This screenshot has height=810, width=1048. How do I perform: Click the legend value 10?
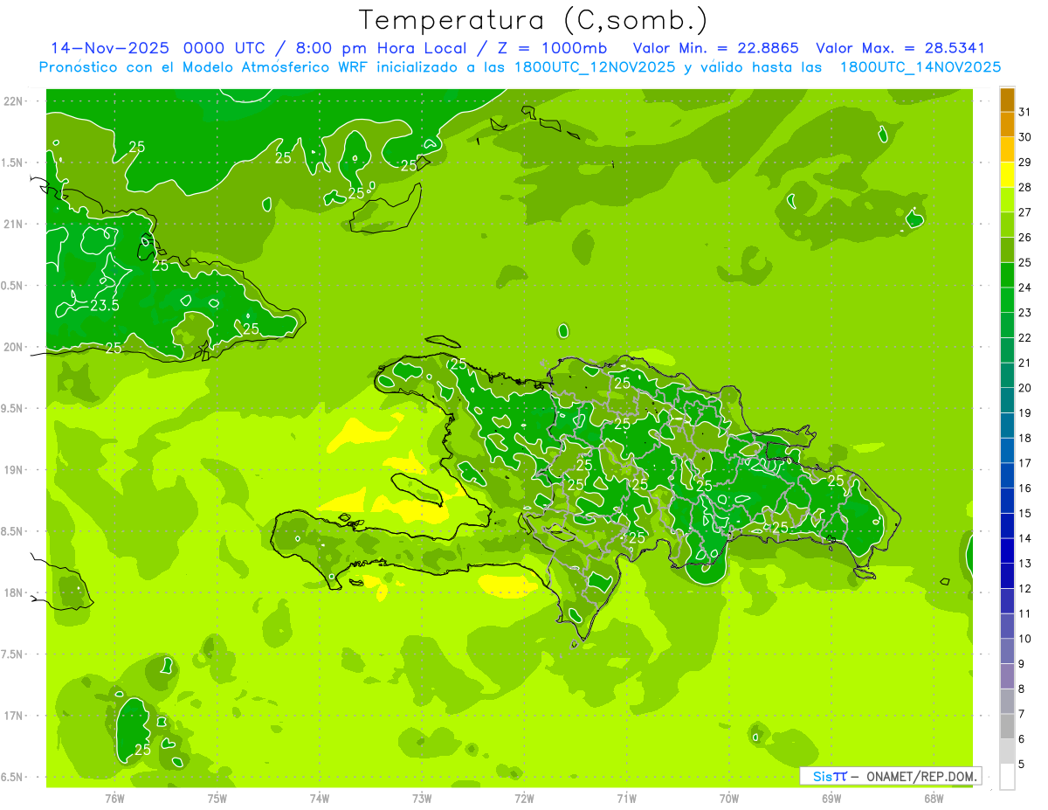point(1024,640)
